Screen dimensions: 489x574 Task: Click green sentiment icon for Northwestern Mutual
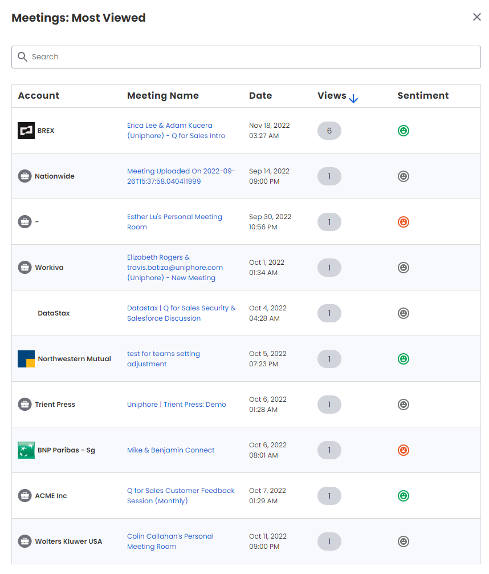coord(404,359)
